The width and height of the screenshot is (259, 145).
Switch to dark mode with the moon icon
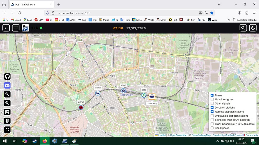(x=253, y=28)
